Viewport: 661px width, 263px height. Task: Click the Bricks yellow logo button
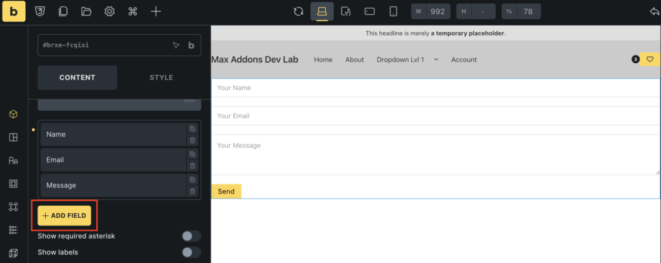pos(14,12)
